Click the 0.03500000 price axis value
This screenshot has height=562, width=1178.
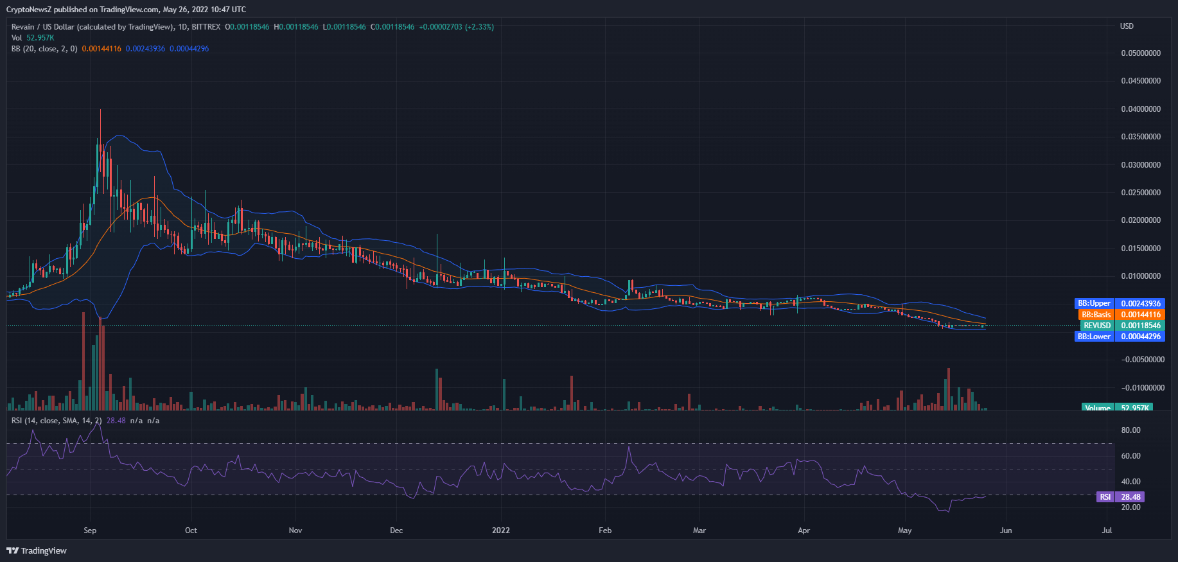(x=1141, y=137)
